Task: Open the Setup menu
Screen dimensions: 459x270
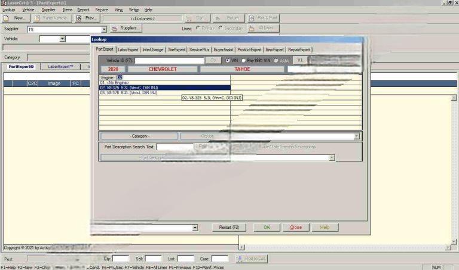Action: (134, 10)
